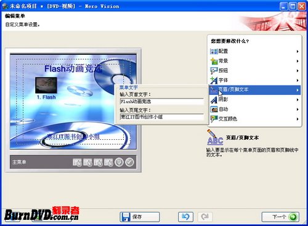Click the 保存 save button
The width and height of the screenshot is (308, 226).
[140, 217]
